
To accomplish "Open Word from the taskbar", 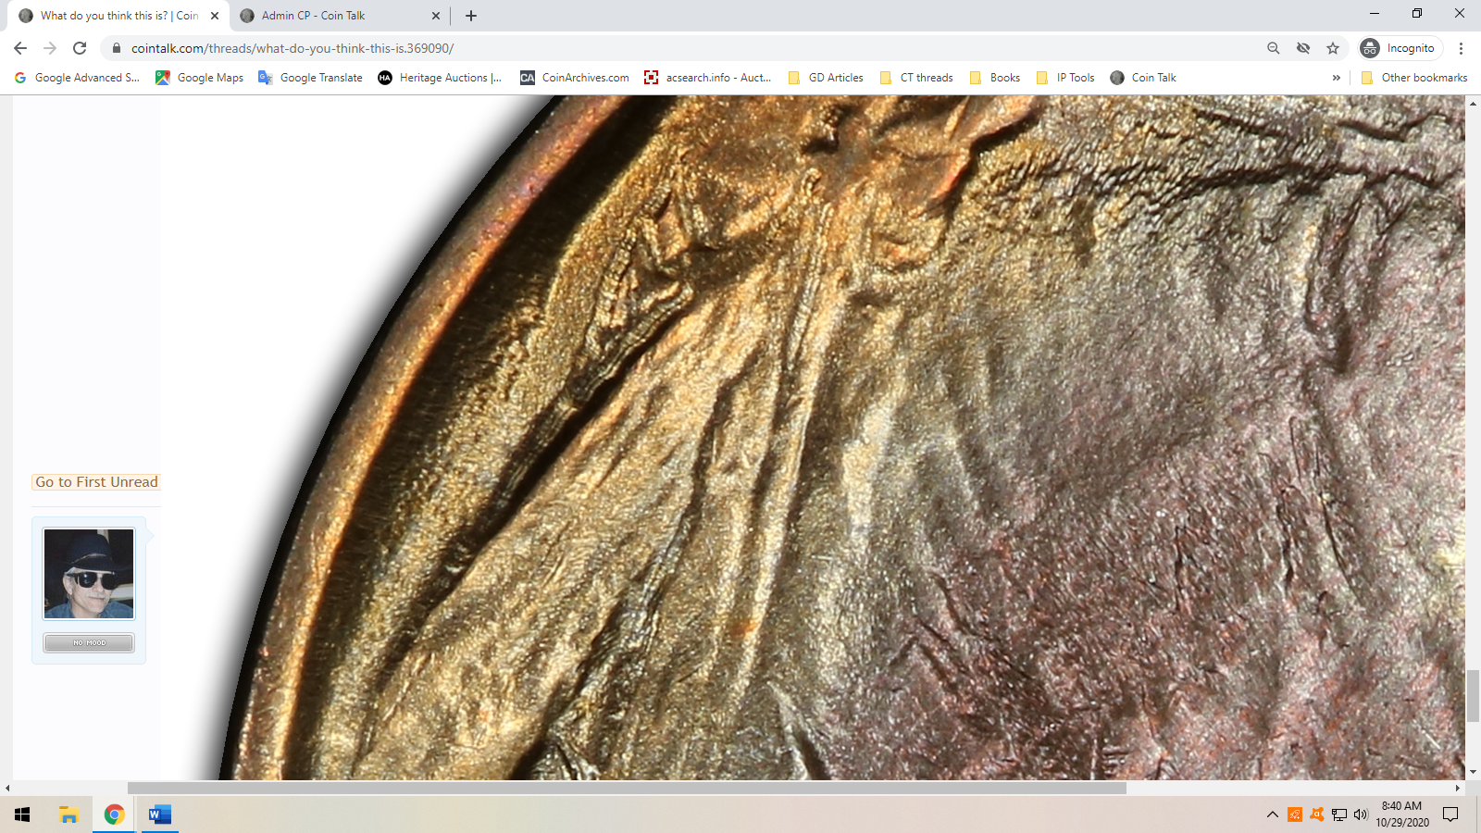I will click(x=159, y=814).
